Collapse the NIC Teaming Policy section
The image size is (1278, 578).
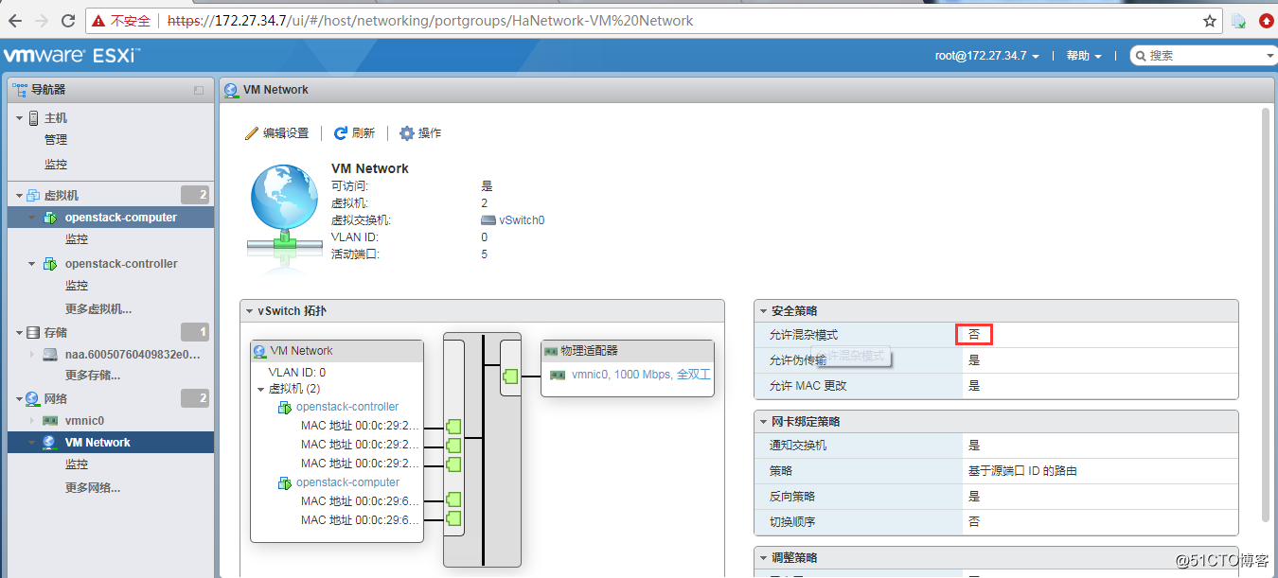tap(763, 422)
